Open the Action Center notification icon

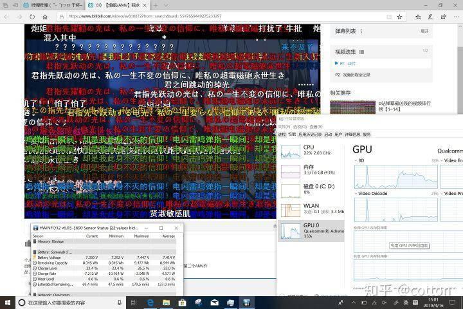click(452, 303)
